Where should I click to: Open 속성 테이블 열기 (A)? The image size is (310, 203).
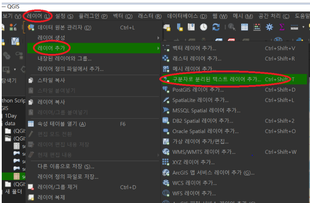point(94,124)
